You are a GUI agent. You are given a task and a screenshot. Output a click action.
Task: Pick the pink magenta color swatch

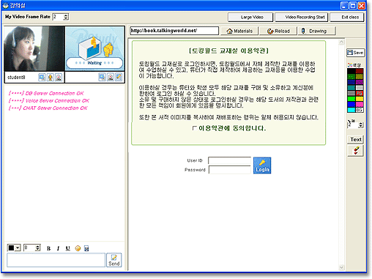click(360, 104)
